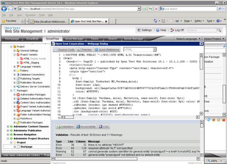Collapse the Packages tree node
227x164 pixels.
click(x=11, y=91)
